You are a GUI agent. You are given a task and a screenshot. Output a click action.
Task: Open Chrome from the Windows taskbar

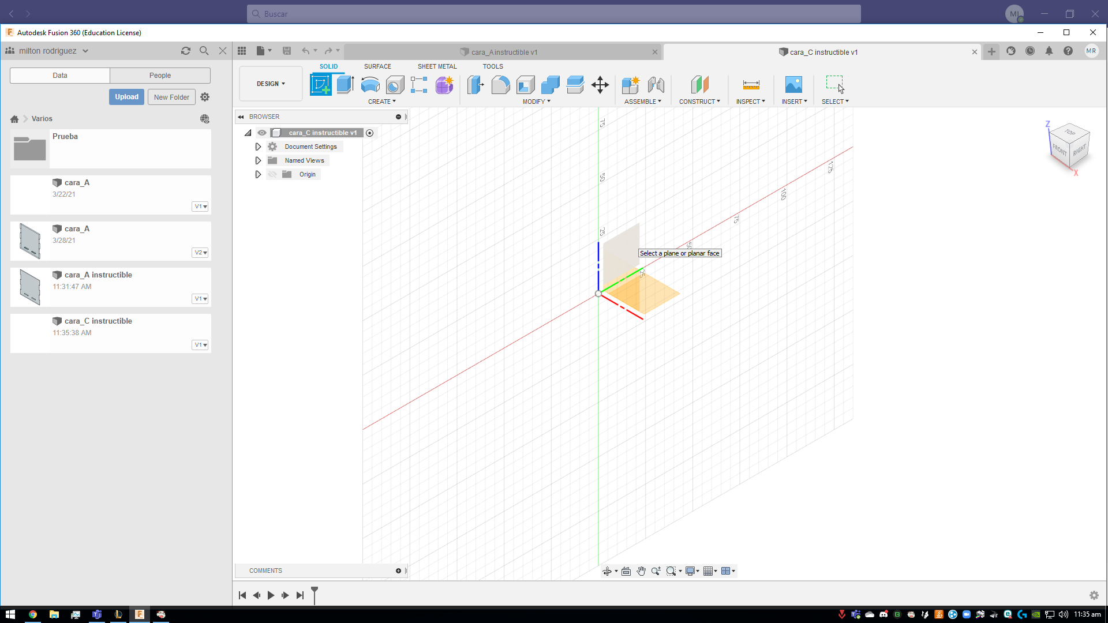click(x=33, y=614)
